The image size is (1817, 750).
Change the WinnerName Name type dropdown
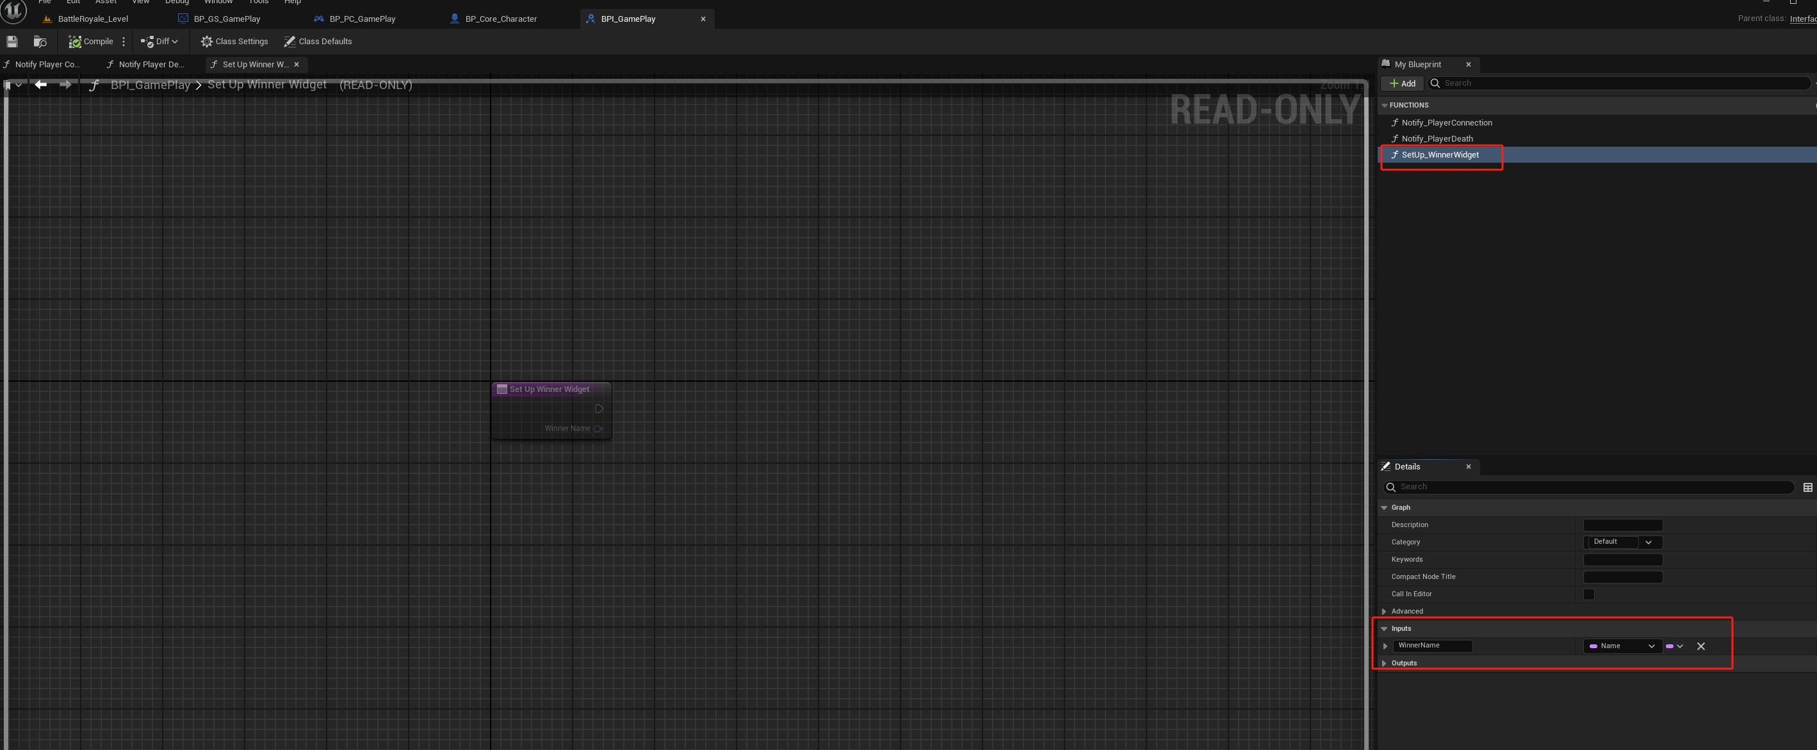pos(1622,646)
